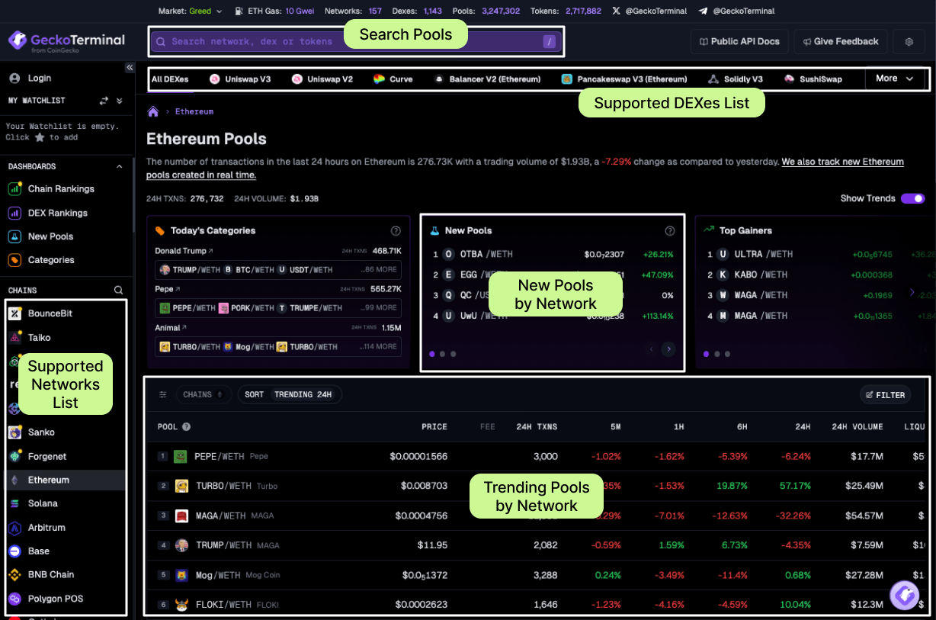Select the SushiSwap tab

(813, 79)
